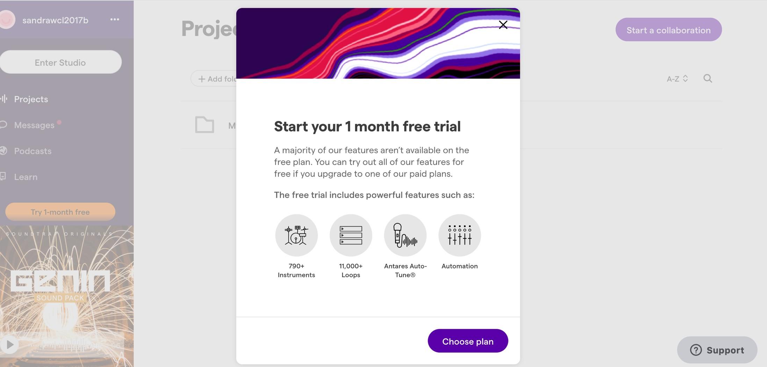The image size is (767, 367).
Task: Open the Learn section
Action: point(26,177)
